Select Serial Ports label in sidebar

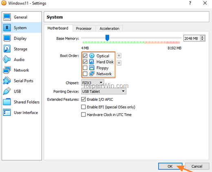[x=24, y=81]
